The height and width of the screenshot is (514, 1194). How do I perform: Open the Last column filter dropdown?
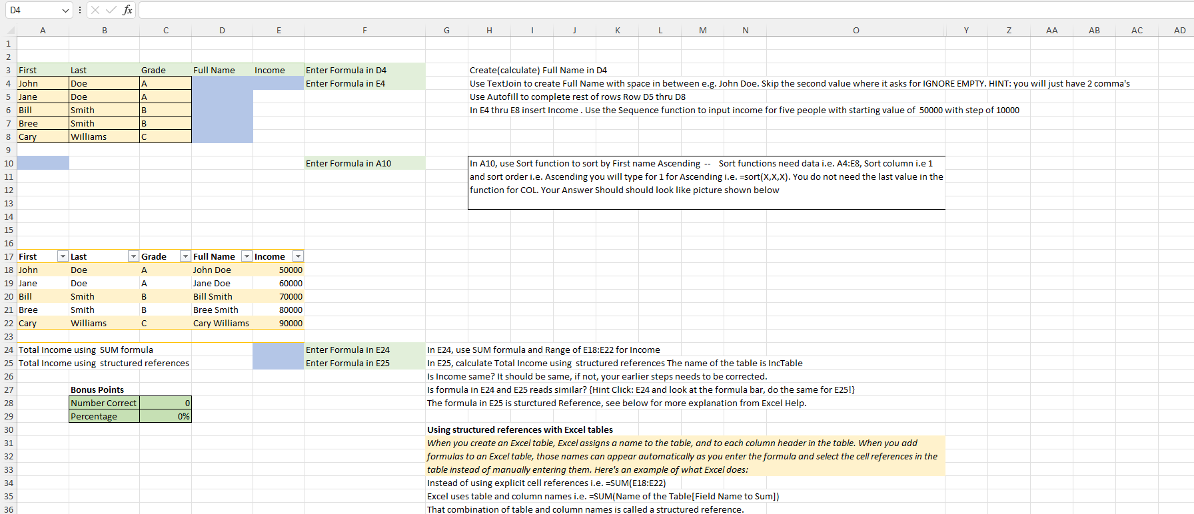[x=133, y=256]
